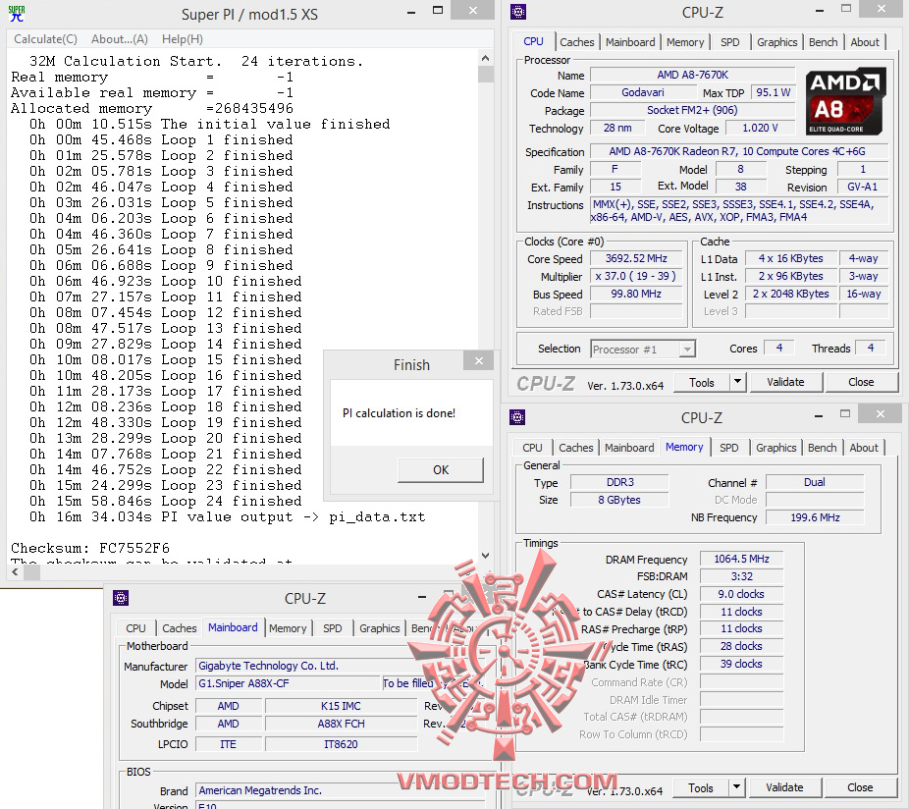Click the CPU-Z chip icon in top CPU-Z window

(517, 12)
